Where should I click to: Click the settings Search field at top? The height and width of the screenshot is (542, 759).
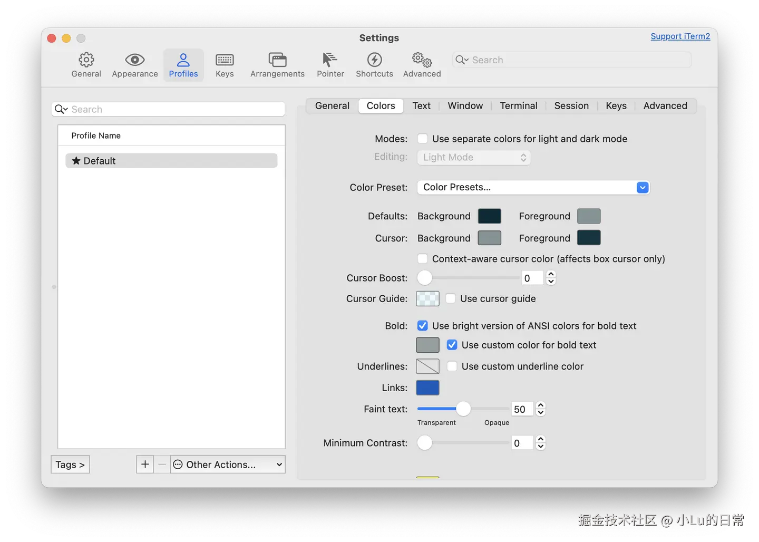tap(572, 60)
